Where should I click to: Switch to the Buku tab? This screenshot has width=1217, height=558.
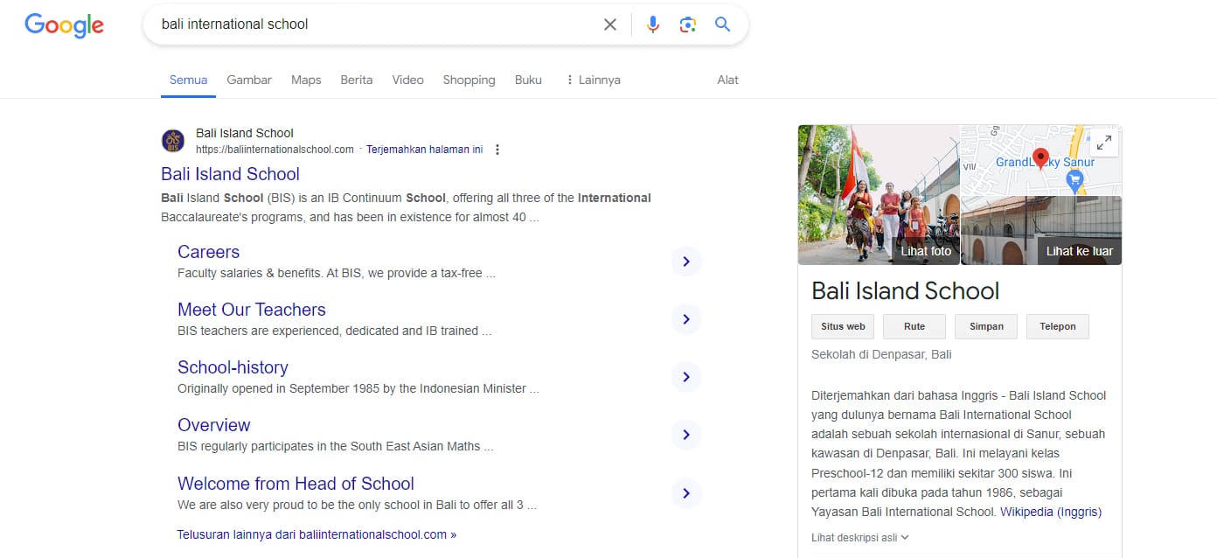528,80
